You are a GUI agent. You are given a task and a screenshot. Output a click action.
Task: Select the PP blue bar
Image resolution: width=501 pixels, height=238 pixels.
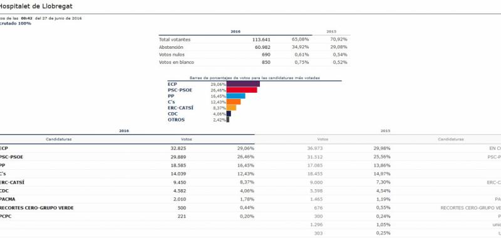[236, 96]
